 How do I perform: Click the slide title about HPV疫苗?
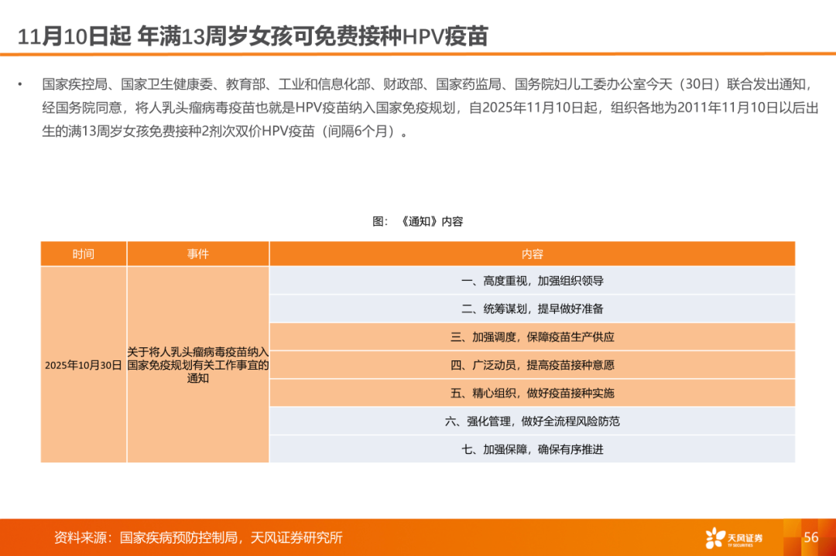[252, 36]
